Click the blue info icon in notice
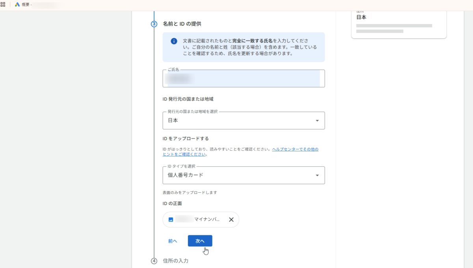473x268 pixels. pyautogui.click(x=174, y=41)
